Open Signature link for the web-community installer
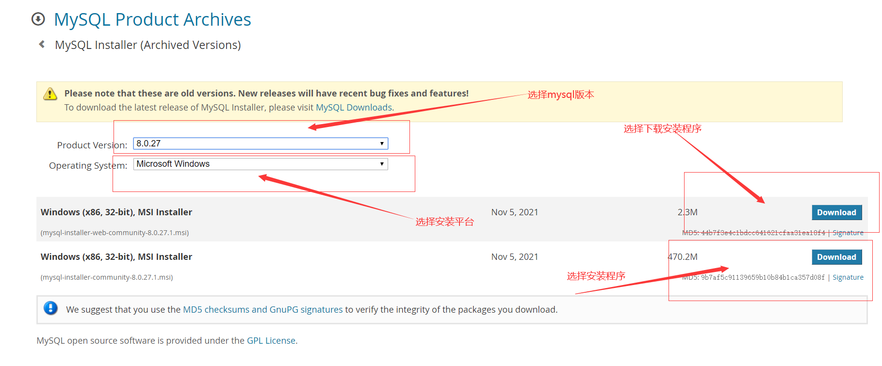 [x=848, y=233]
